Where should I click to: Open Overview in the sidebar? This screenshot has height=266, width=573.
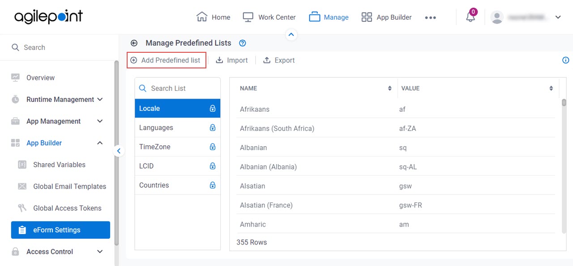[40, 77]
